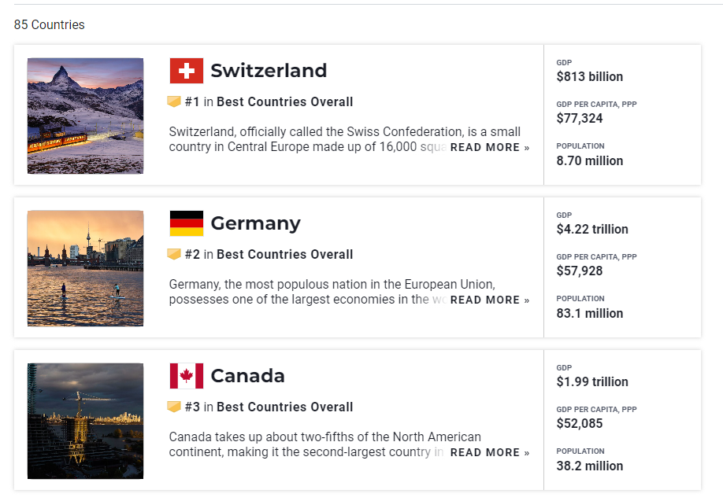Image resolution: width=723 pixels, height=501 pixels.
Task: Click Best Countries Overall under Germany
Action: (284, 254)
